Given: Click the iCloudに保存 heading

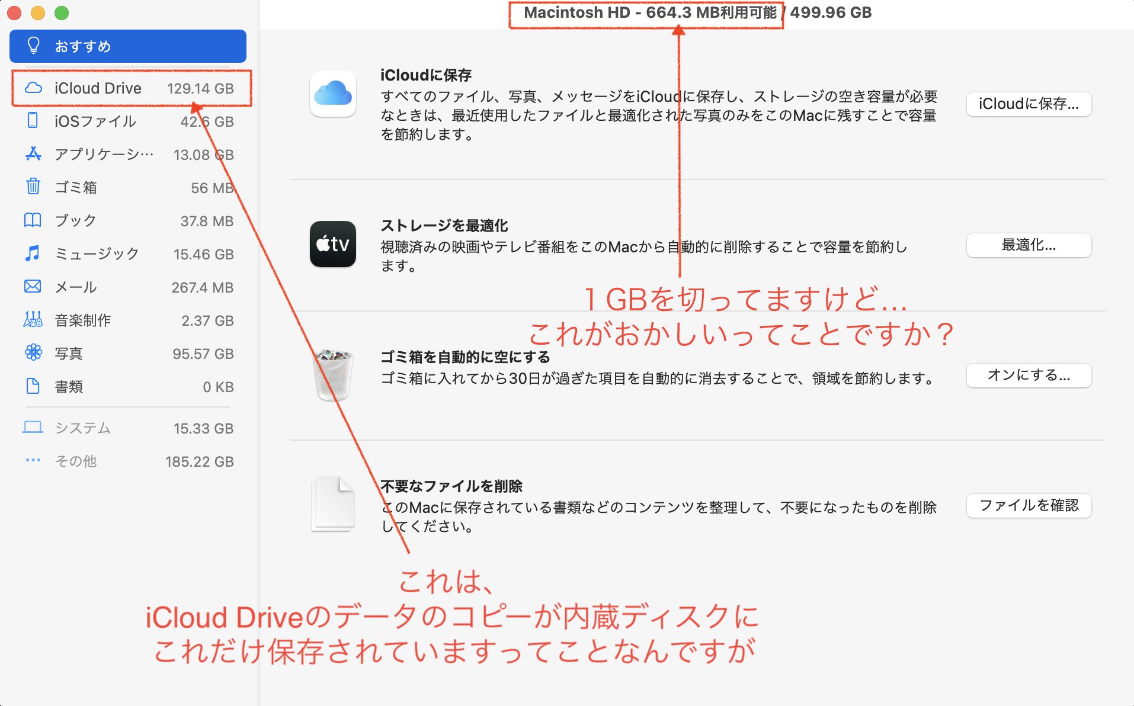Looking at the screenshot, I should [426, 75].
